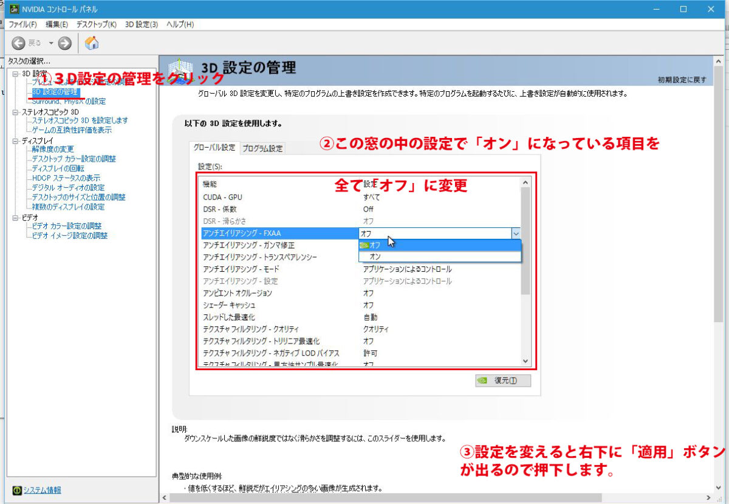Open the FXAA setting dropdown arrow

516,233
